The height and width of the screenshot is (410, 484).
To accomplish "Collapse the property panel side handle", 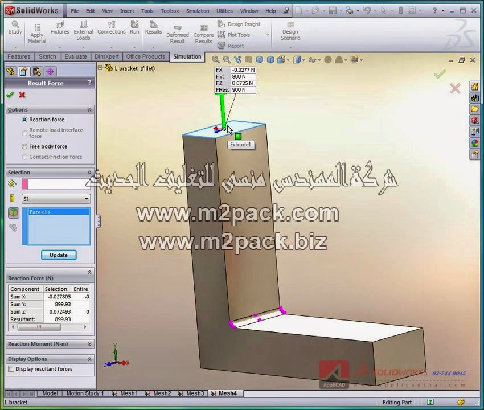I will 98,222.
